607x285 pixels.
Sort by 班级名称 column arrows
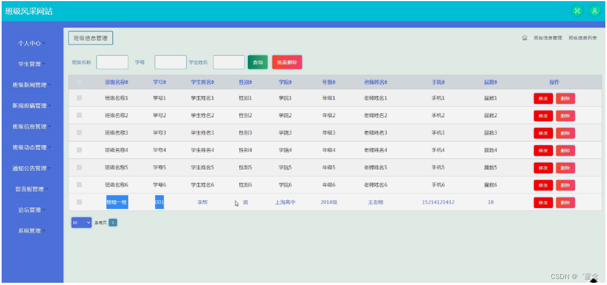[x=127, y=83]
